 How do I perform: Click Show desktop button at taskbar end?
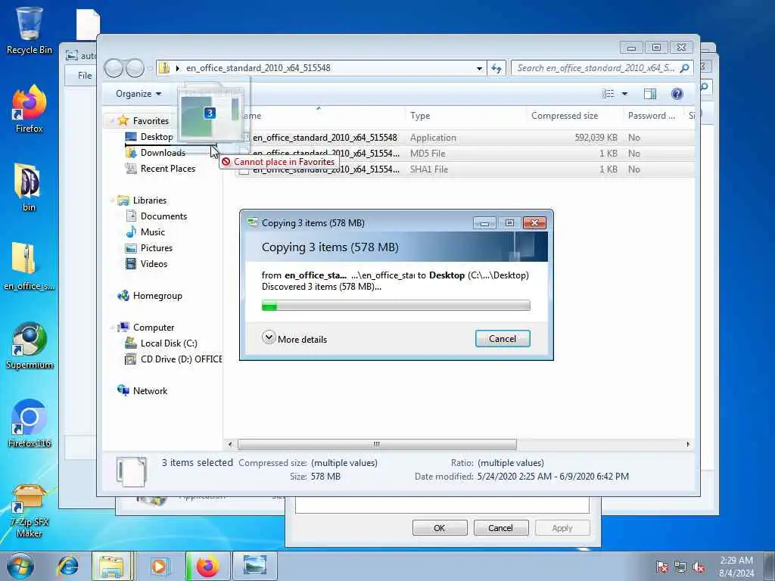[769, 566]
